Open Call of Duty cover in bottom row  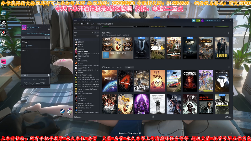(222, 104)
